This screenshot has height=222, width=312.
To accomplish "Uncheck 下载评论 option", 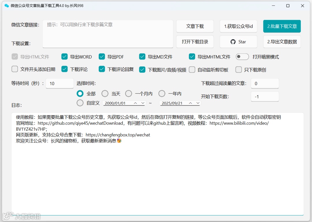I will coord(64,69).
